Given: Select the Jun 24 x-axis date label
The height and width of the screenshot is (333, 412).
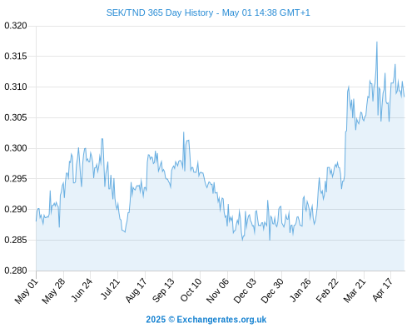Looking at the screenshot, I should tap(82, 291).
